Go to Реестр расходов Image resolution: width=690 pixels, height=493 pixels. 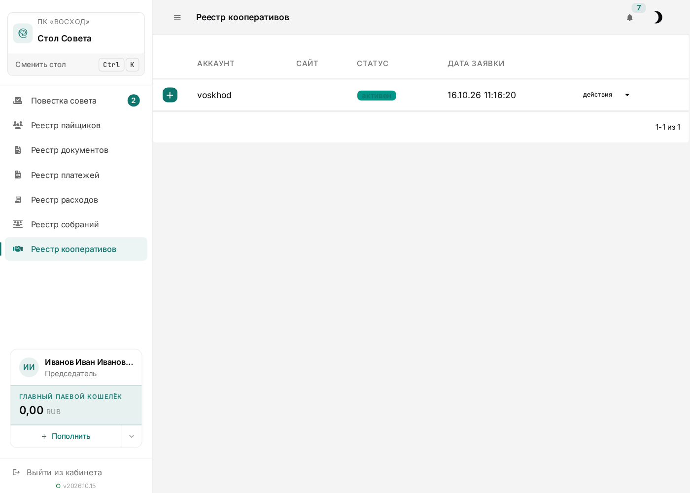click(x=76, y=200)
